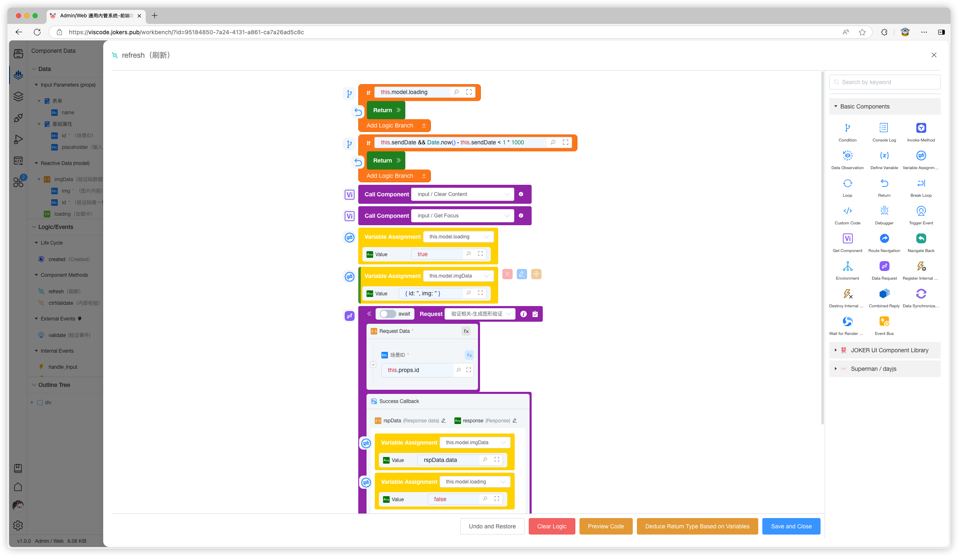Click the red delete icon beside imgData assignment
The height and width of the screenshot is (556, 958).
point(507,274)
